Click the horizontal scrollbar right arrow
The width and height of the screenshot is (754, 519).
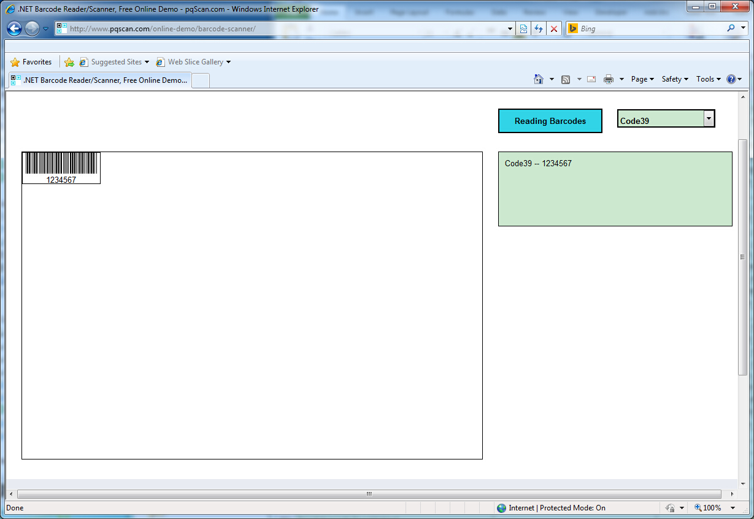pyautogui.click(x=731, y=494)
